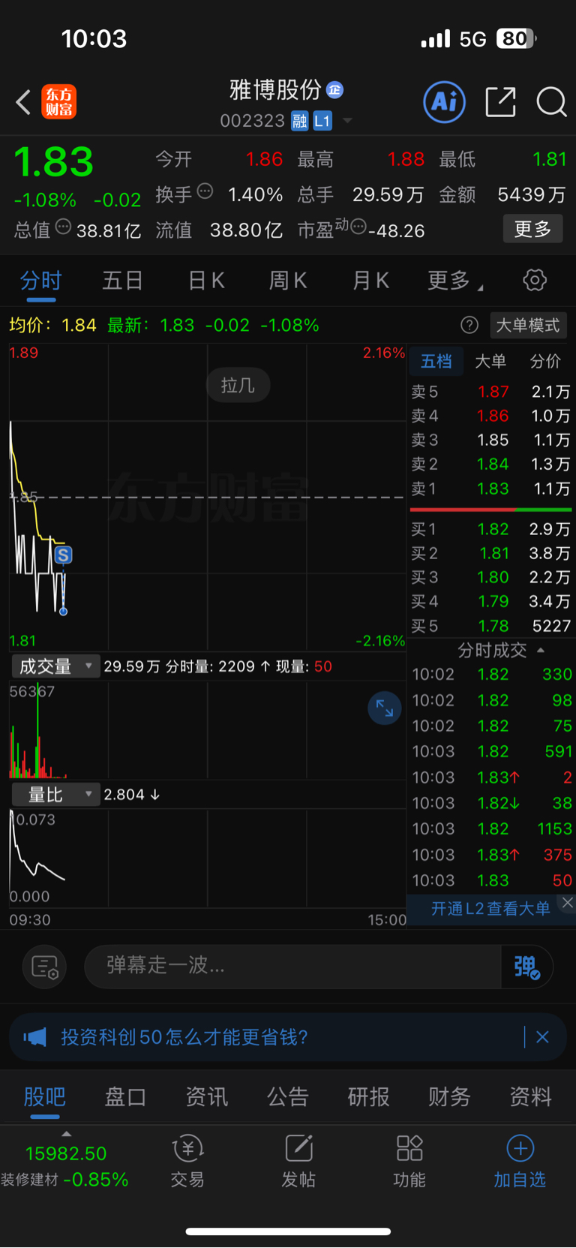Tap the 拉几 chart label button

point(238,386)
